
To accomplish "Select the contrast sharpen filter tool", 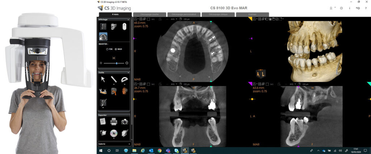I will coord(103,102).
